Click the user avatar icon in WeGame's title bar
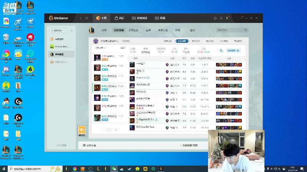Image resolution: width=307 pixels, height=172 pixels. [227, 18]
